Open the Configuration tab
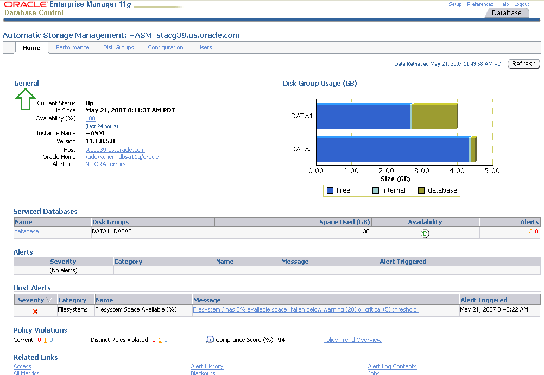Image resolution: width=544 pixels, height=375 pixels. point(166,48)
